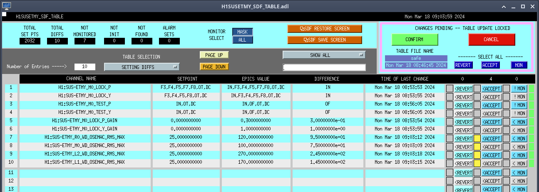Click the Select All MON button

click(519, 65)
